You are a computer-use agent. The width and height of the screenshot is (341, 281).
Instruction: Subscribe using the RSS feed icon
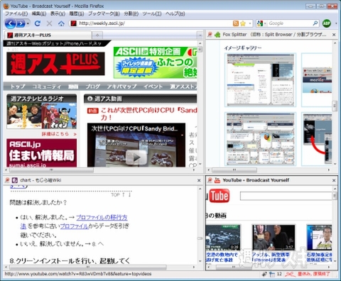(x=236, y=23)
